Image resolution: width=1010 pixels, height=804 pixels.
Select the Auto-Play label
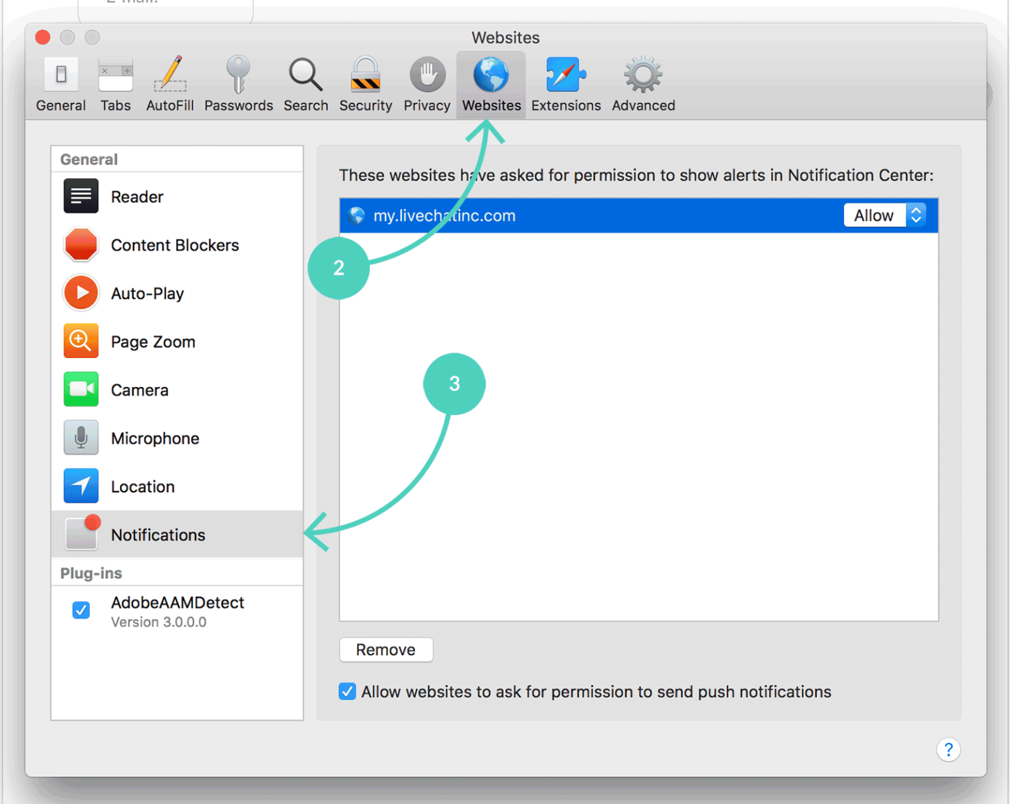point(148,294)
